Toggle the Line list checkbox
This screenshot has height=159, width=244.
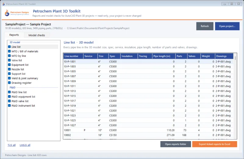click(x=9, y=47)
